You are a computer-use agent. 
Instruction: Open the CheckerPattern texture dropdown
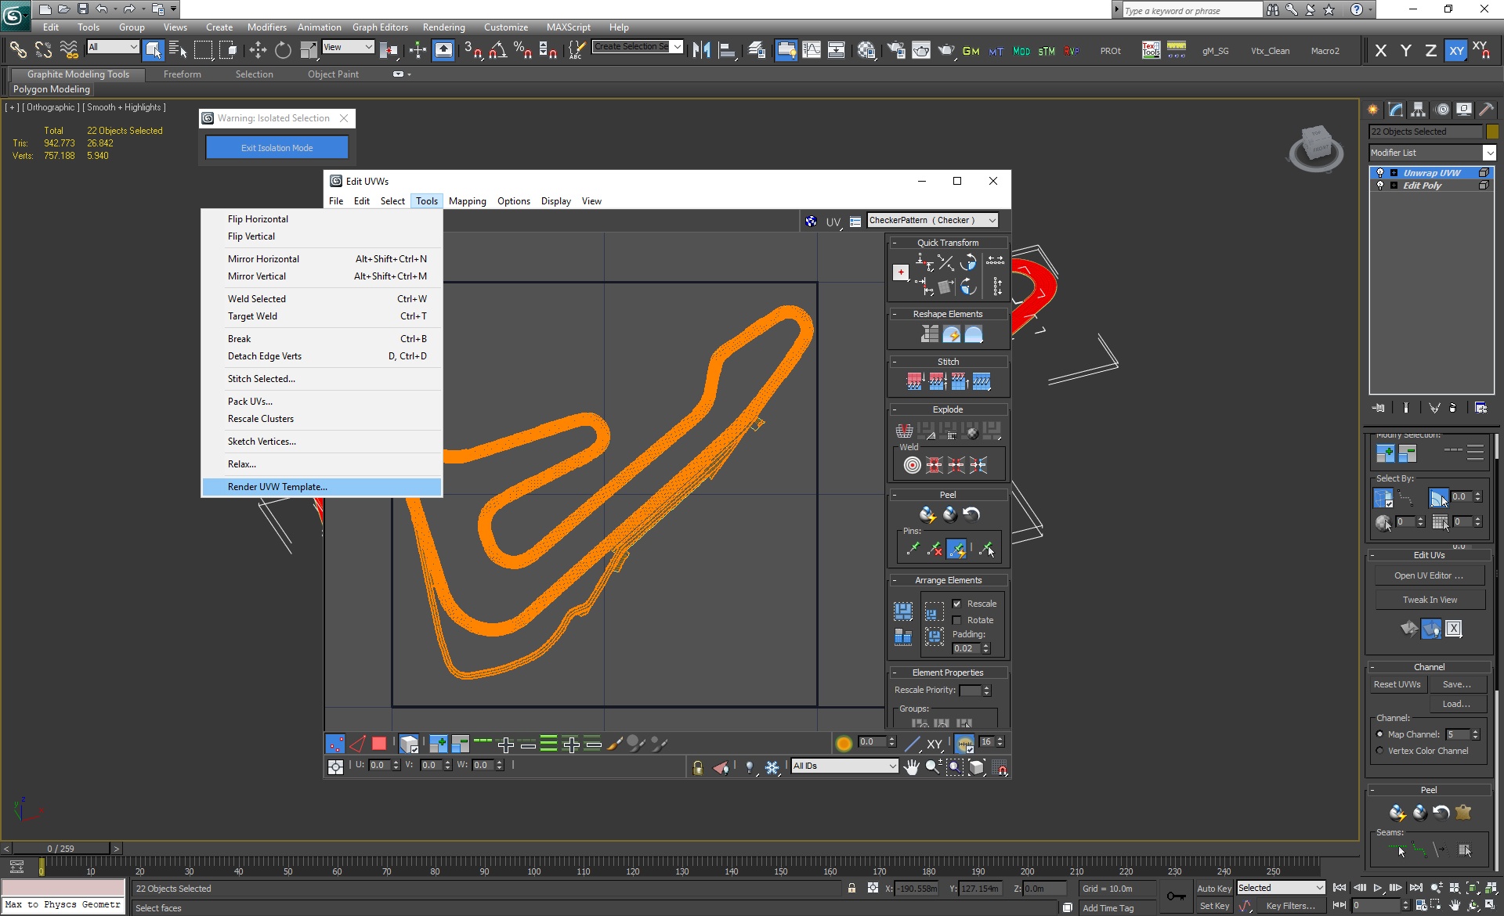(x=932, y=220)
